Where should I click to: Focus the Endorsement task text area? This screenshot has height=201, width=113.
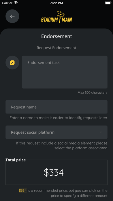65,72
